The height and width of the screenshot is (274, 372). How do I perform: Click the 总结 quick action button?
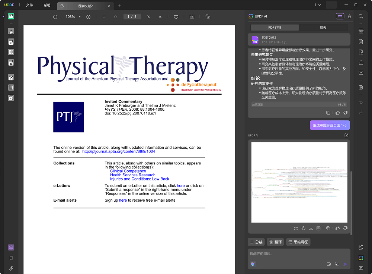pos(256,242)
